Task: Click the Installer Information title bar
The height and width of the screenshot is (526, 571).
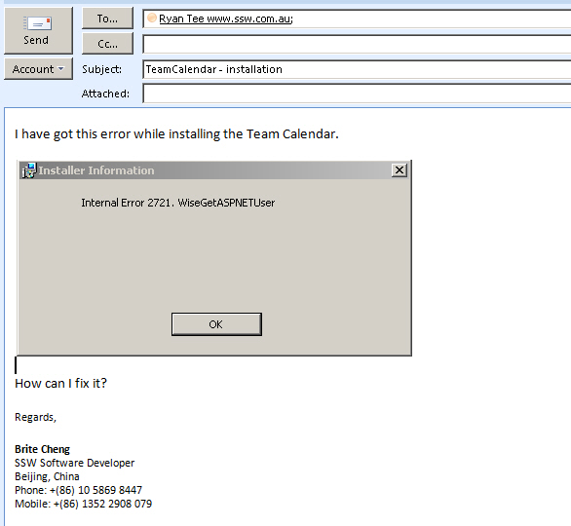Action: click(214, 170)
